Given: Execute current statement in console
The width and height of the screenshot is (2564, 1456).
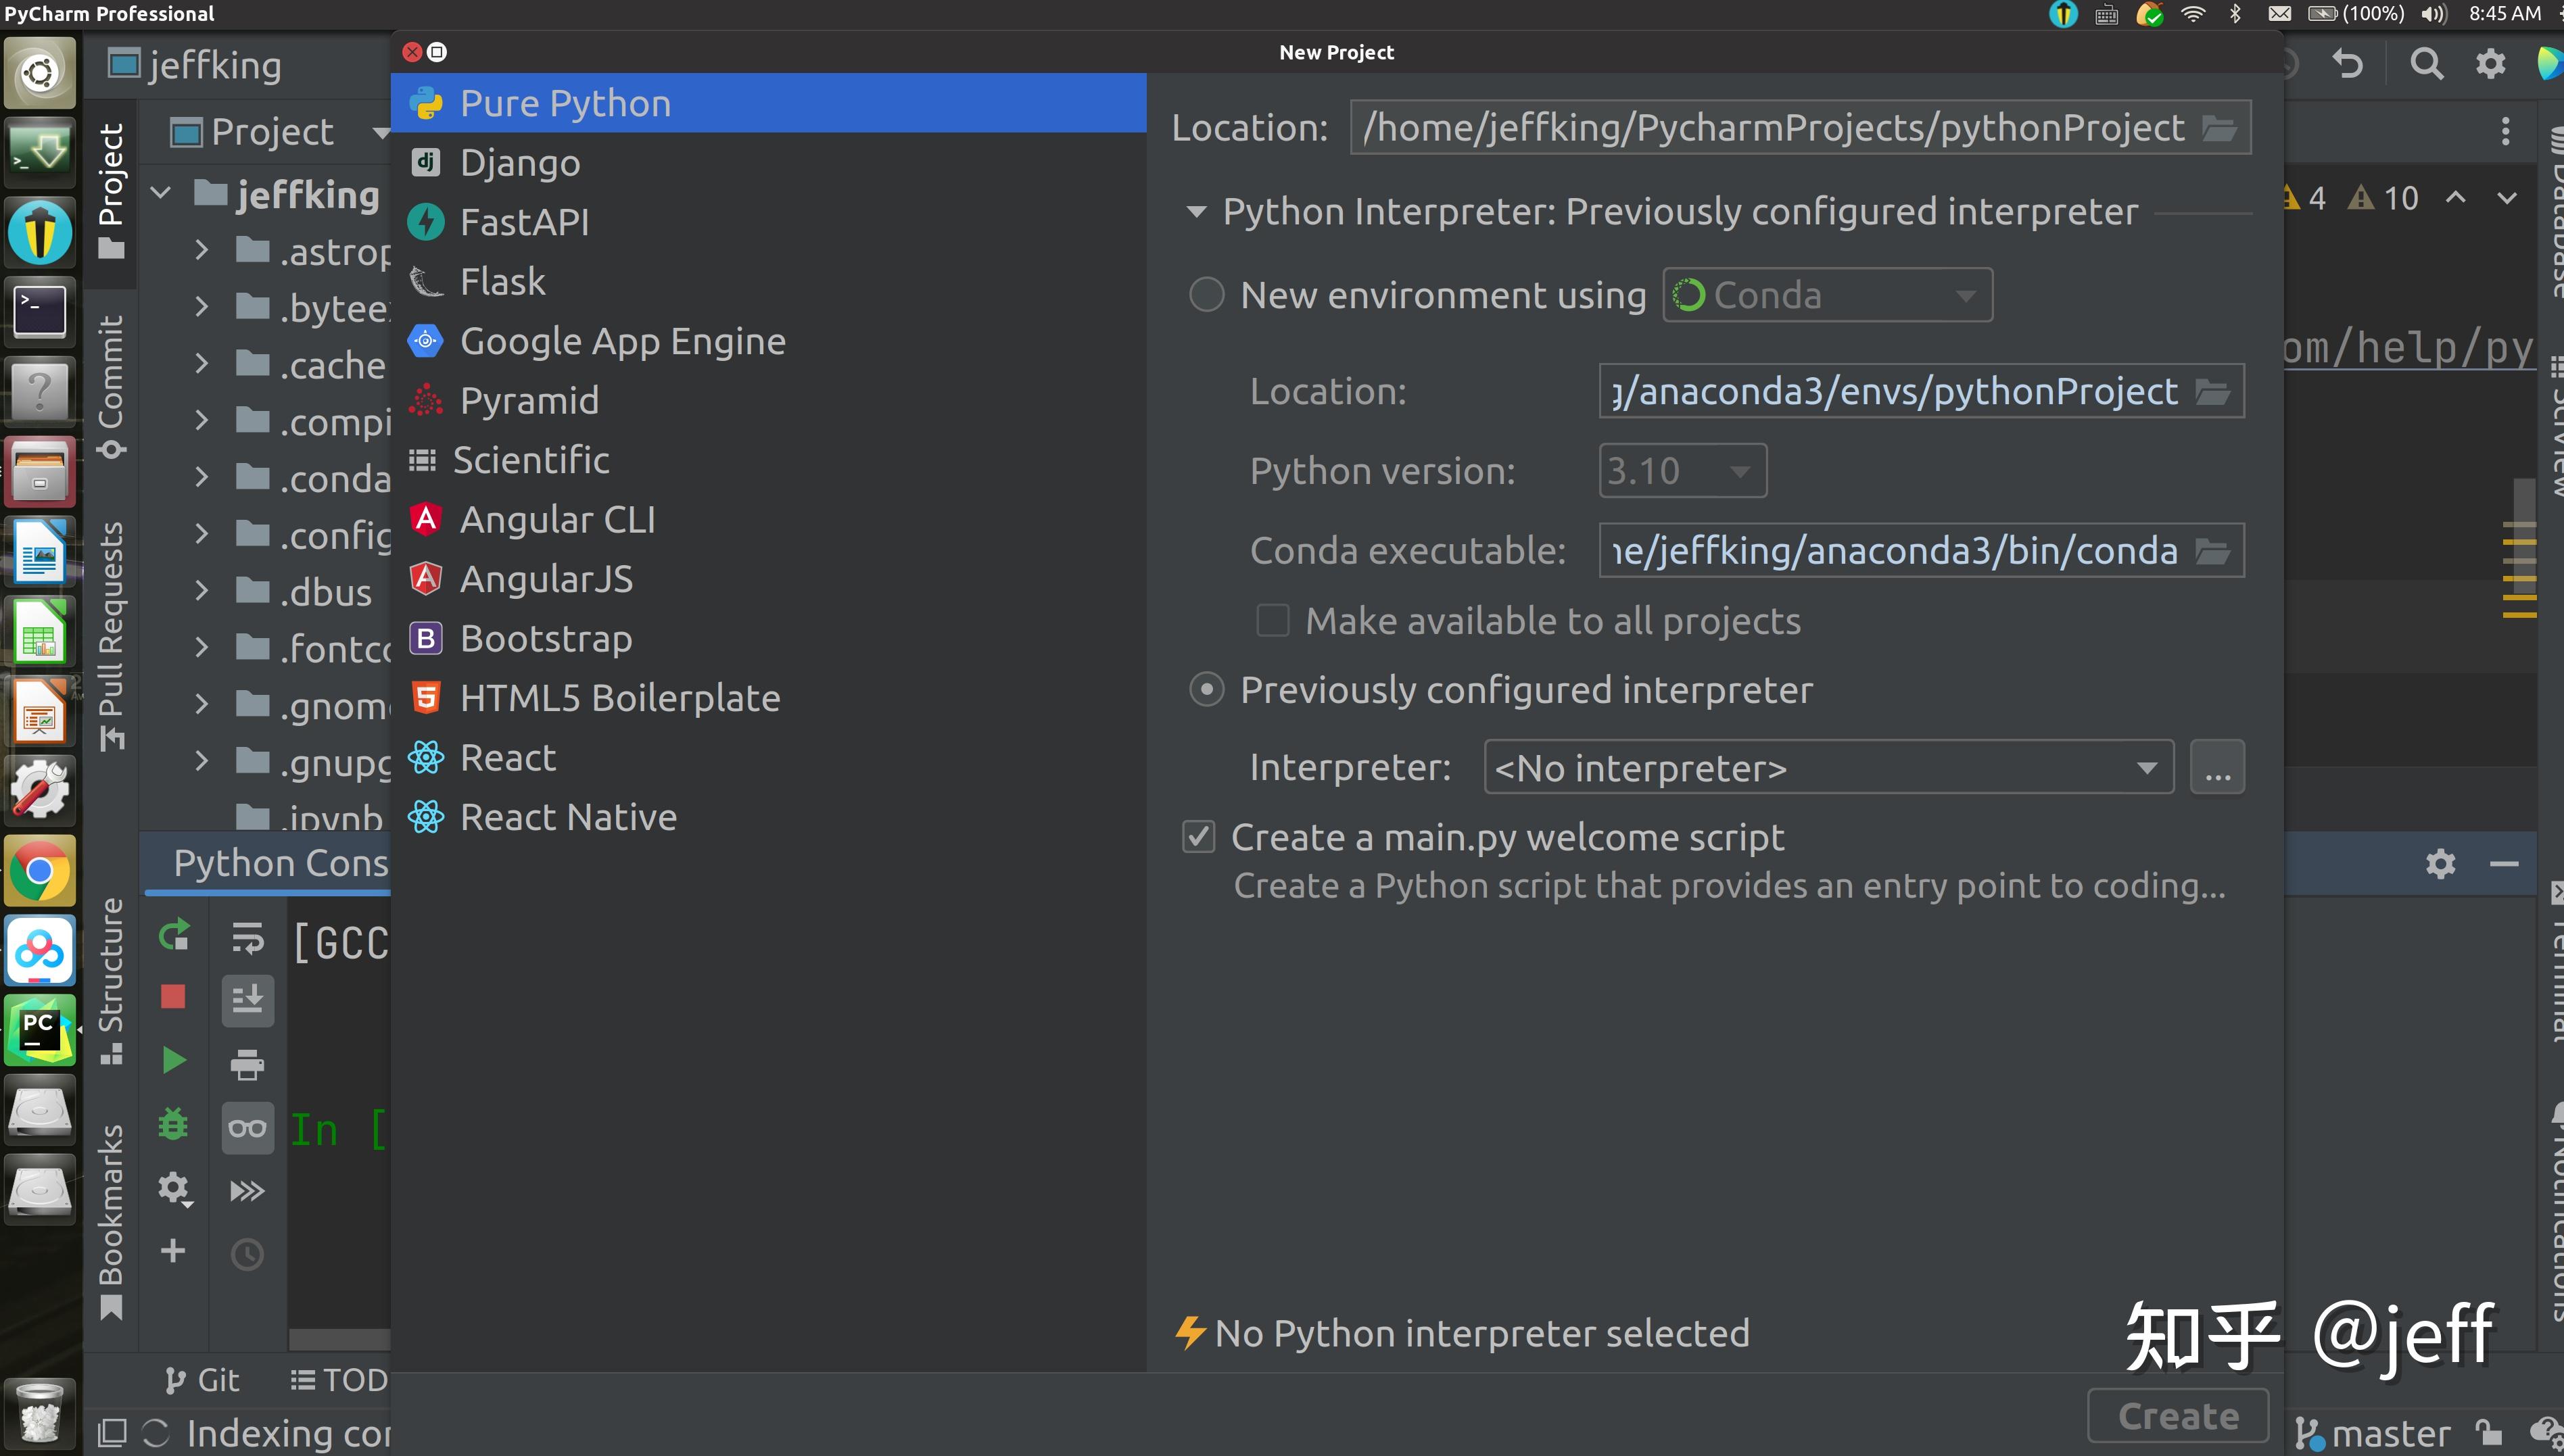Looking at the screenshot, I should point(174,1060).
